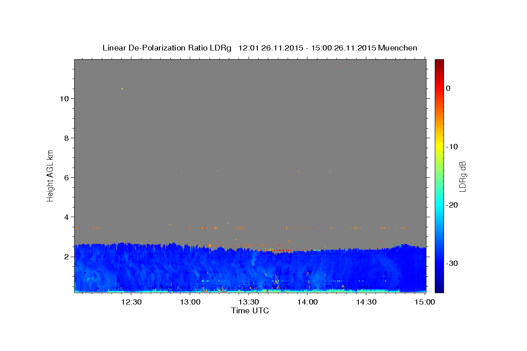The width and height of the screenshot is (527, 351).
Task: Click the 14:30 time tick label
Action: pos(366,302)
